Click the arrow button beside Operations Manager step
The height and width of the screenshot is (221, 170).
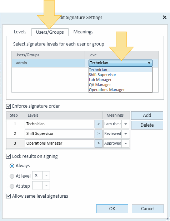point(99,144)
